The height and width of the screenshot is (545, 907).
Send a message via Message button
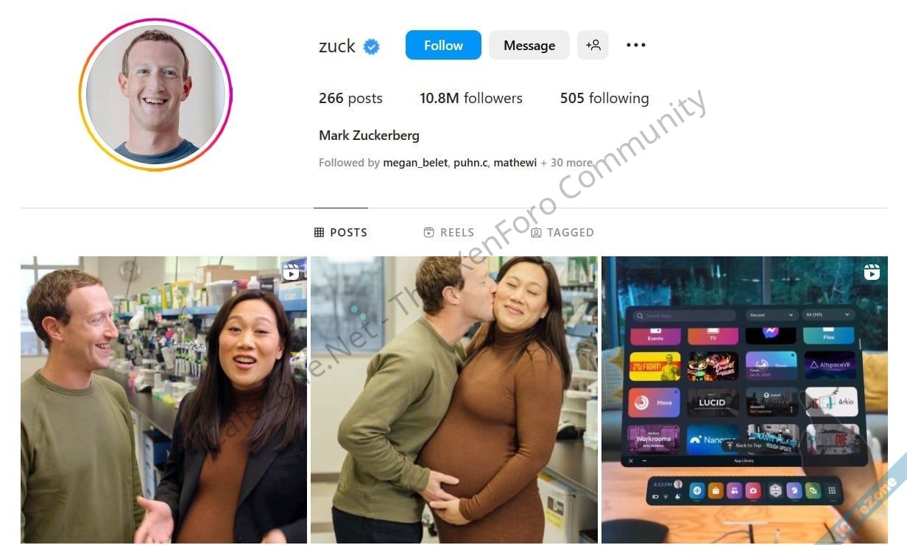pos(529,45)
